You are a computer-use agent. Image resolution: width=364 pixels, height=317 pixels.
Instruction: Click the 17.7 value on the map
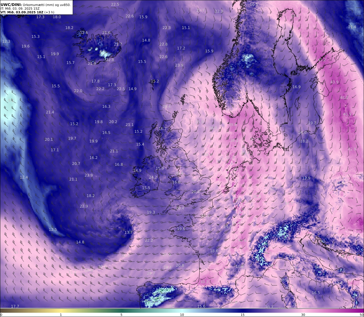pos(15,306)
